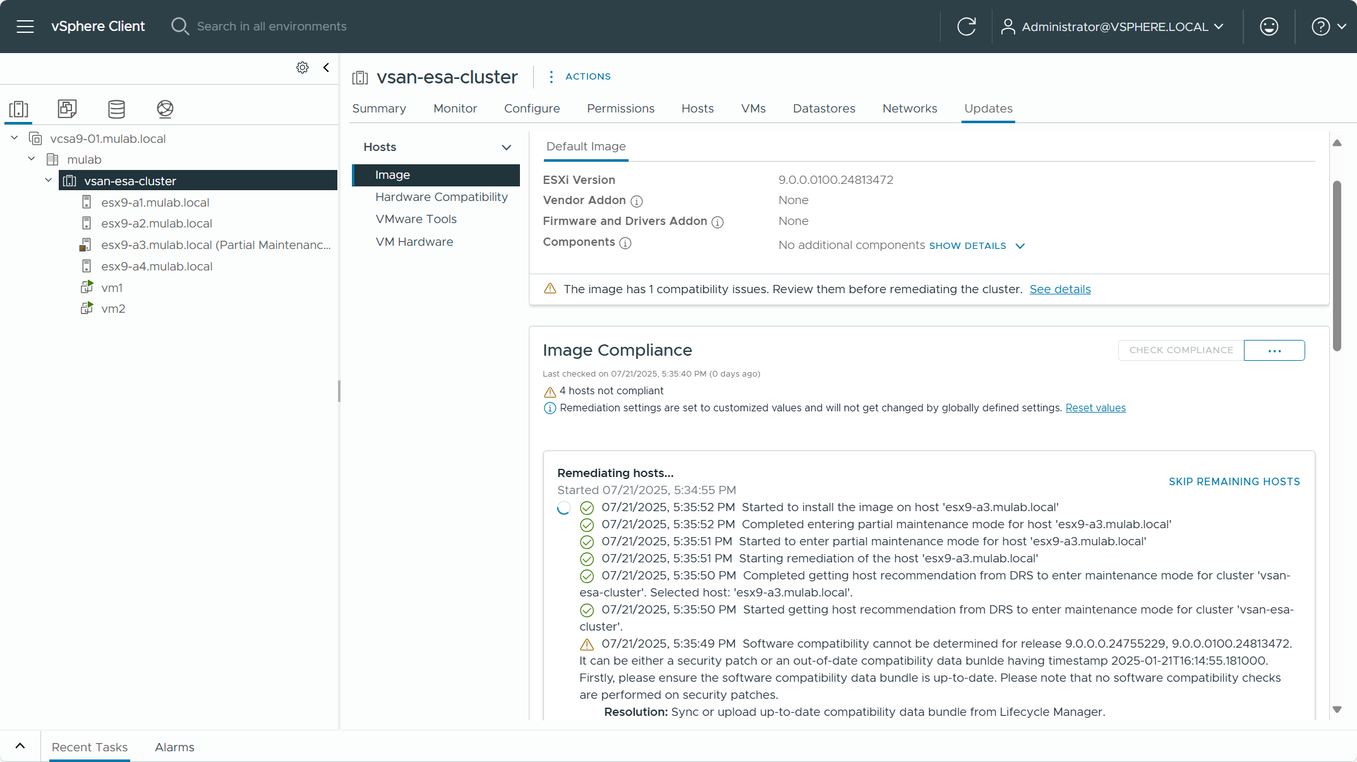The height and width of the screenshot is (762, 1357).
Task: Collapse the vcsa9-01.mulab.local tree node
Action: coord(15,138)
